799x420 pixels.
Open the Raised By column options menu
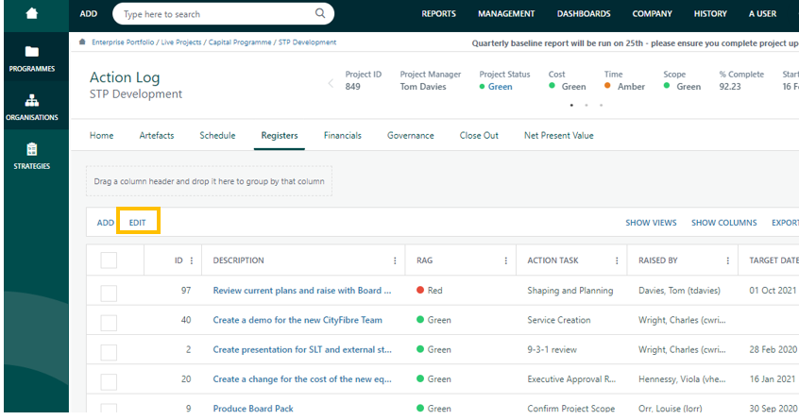coord(727,260)
